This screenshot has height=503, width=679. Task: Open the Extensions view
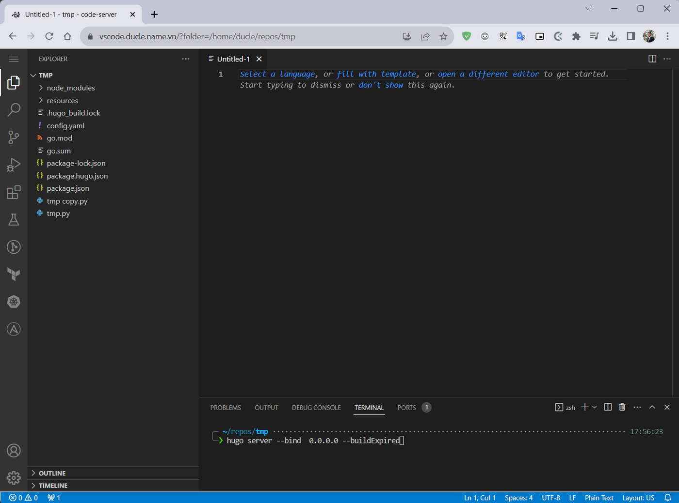point(14,192)
